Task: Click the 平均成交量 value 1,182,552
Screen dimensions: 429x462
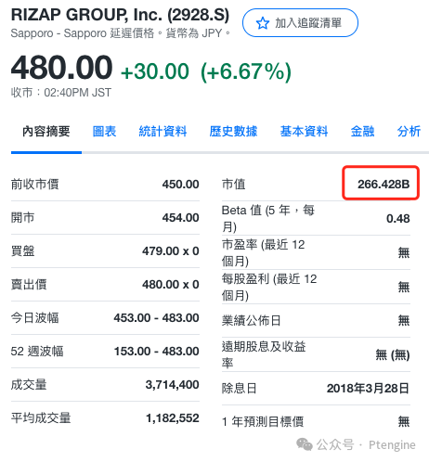Action: click(x=172, y=418)
